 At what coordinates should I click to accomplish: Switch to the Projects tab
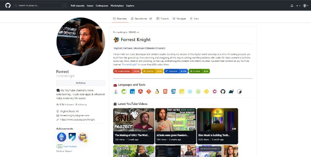tap(162, 19)
